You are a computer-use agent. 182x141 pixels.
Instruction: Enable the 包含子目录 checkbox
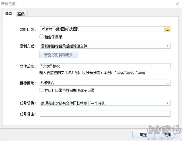[42, 36]
